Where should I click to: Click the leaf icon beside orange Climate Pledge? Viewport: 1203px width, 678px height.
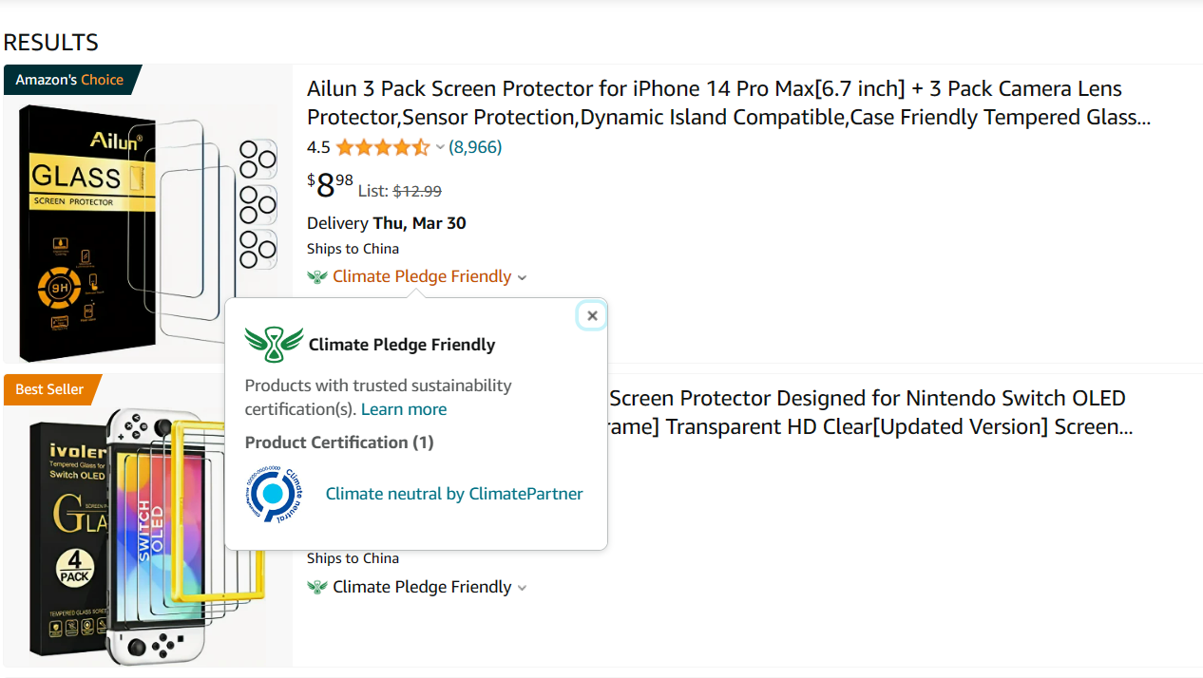pos(317,277)
